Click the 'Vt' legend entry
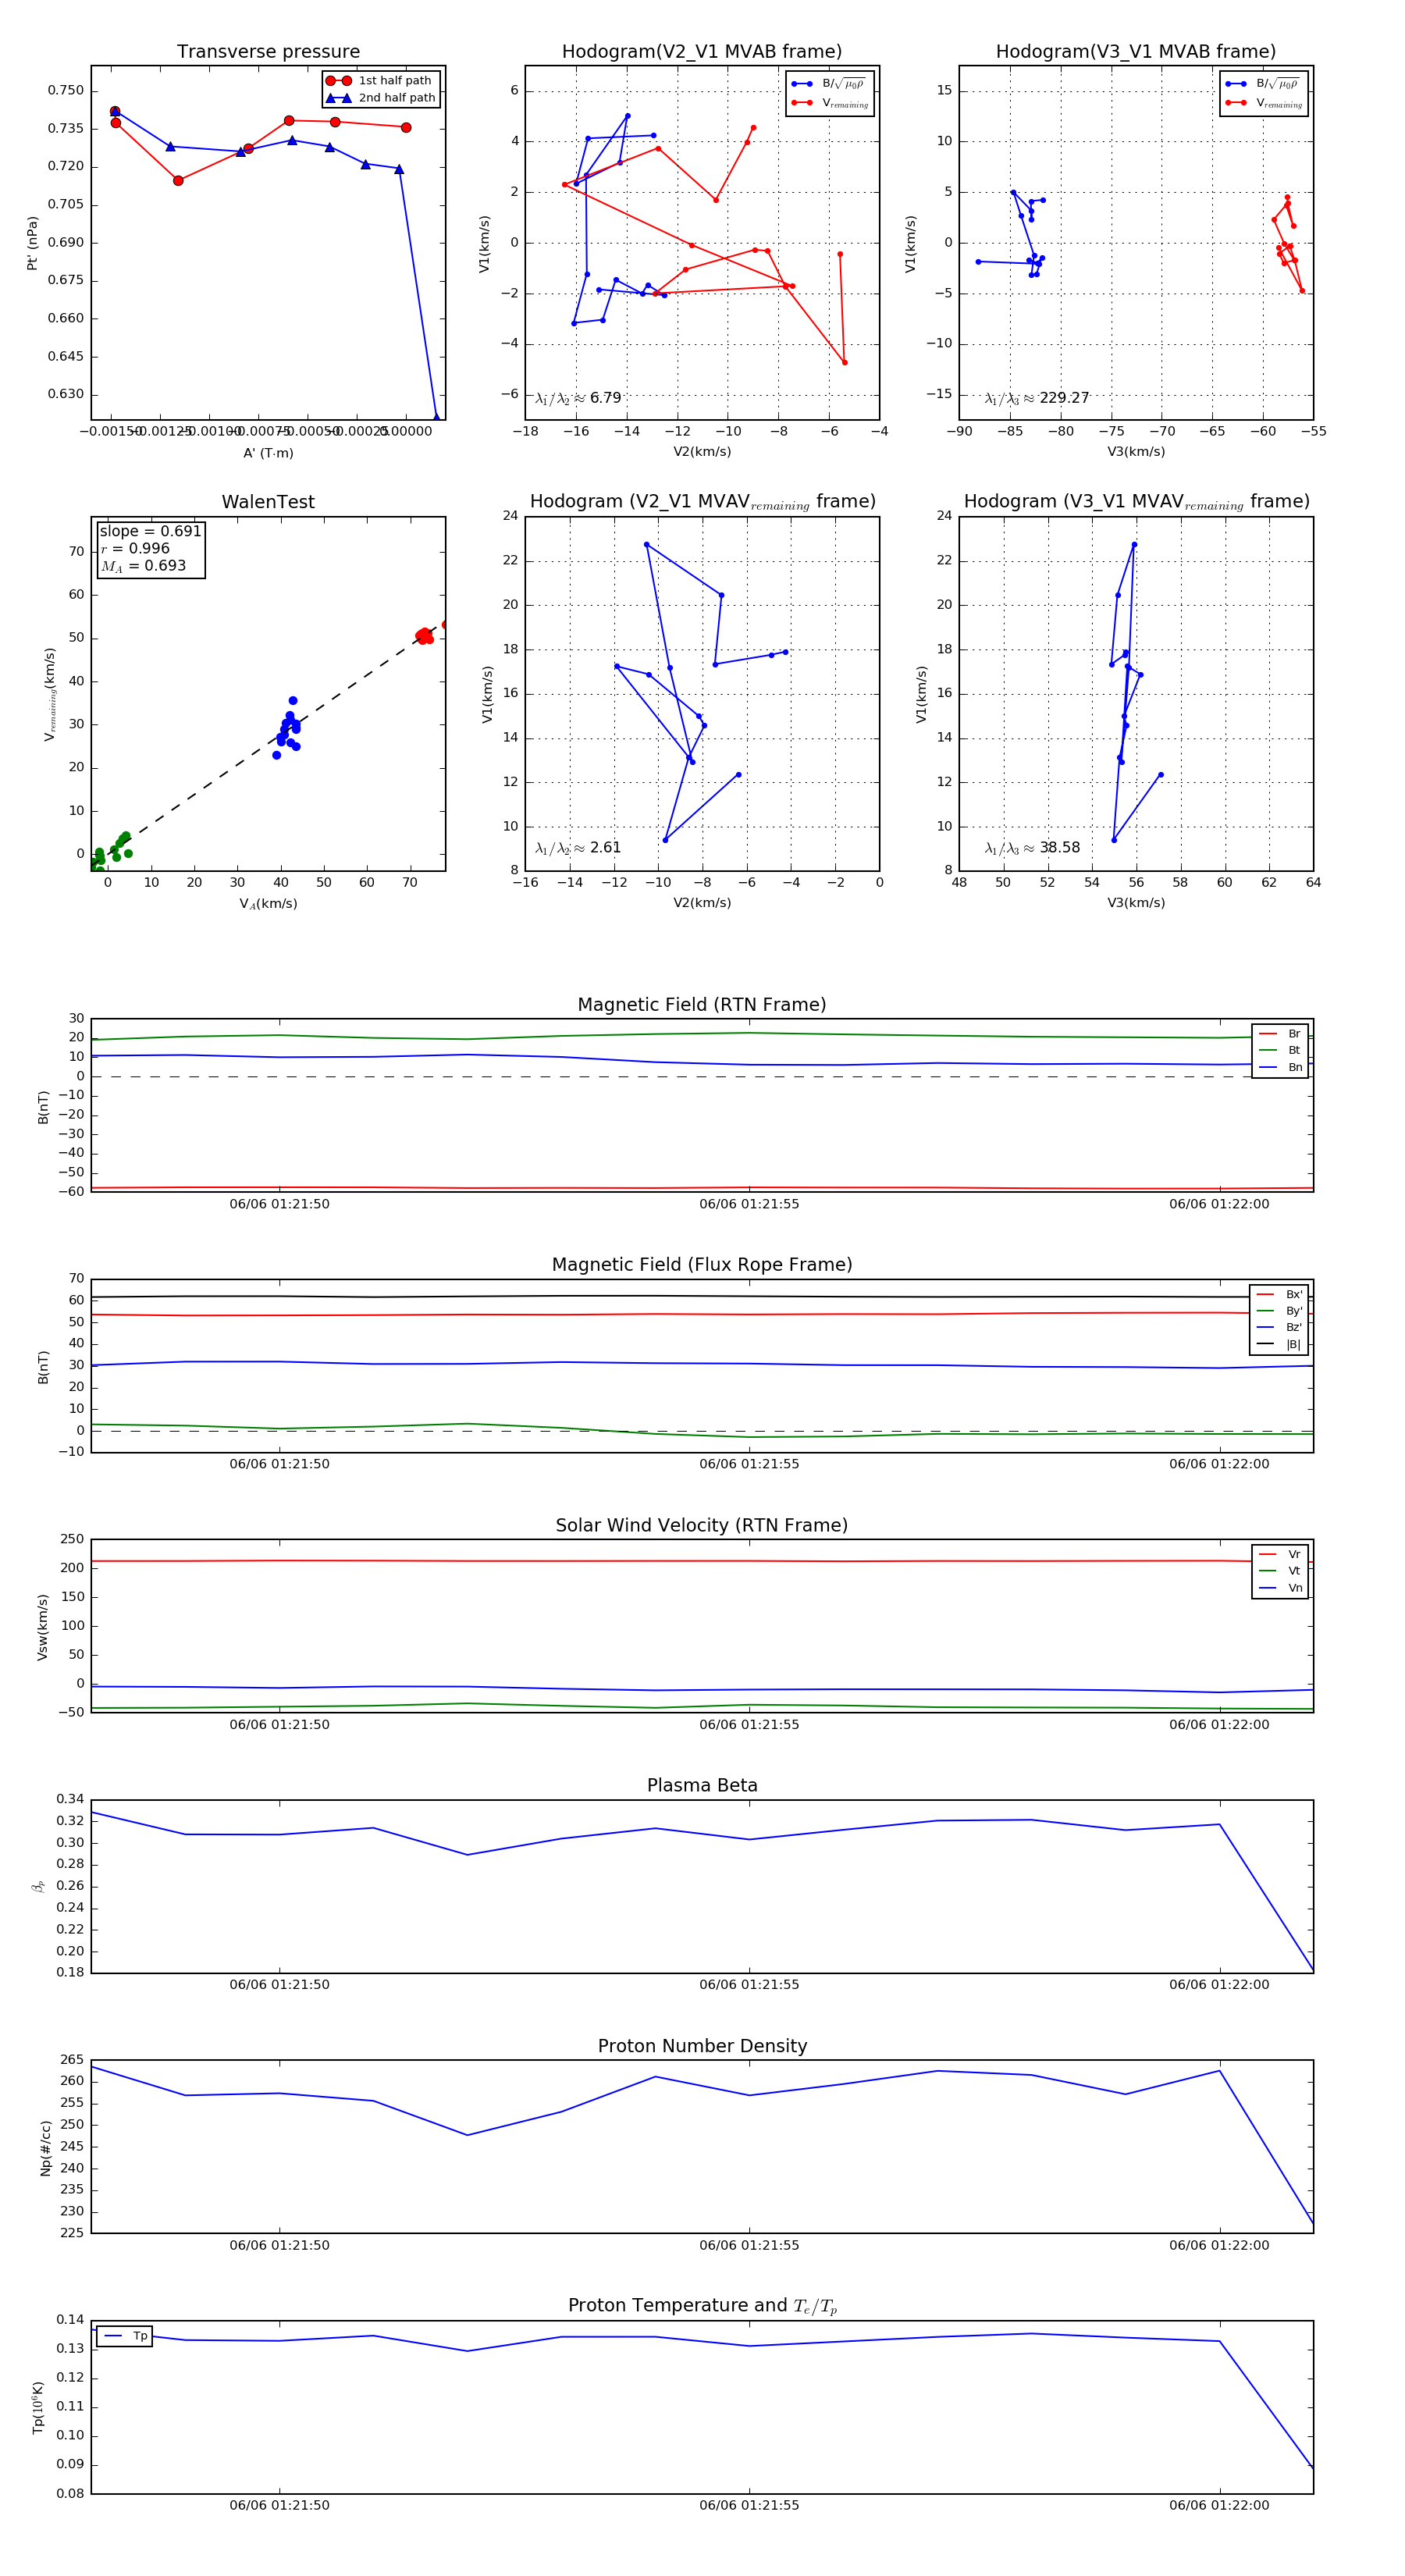The image size is (1405, 2576). click(x=1280, y=1571)
